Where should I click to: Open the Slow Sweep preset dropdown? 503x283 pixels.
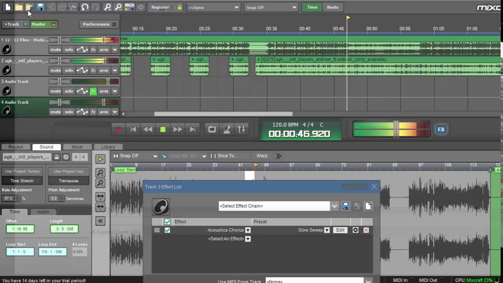[x=327, y=230]
